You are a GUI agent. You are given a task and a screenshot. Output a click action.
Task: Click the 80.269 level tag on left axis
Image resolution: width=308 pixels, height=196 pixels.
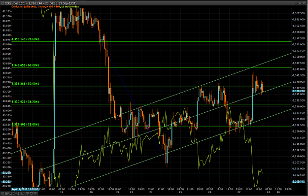pos(6,173)
